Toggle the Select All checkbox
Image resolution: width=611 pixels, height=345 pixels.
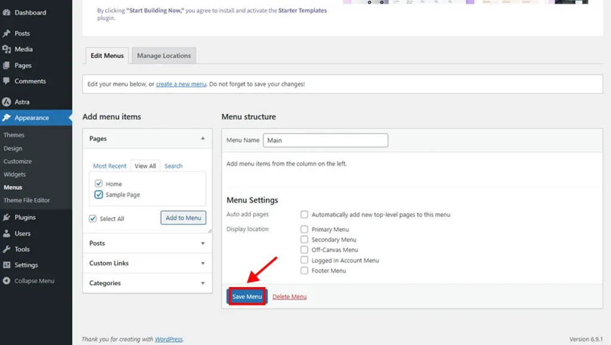93,218
